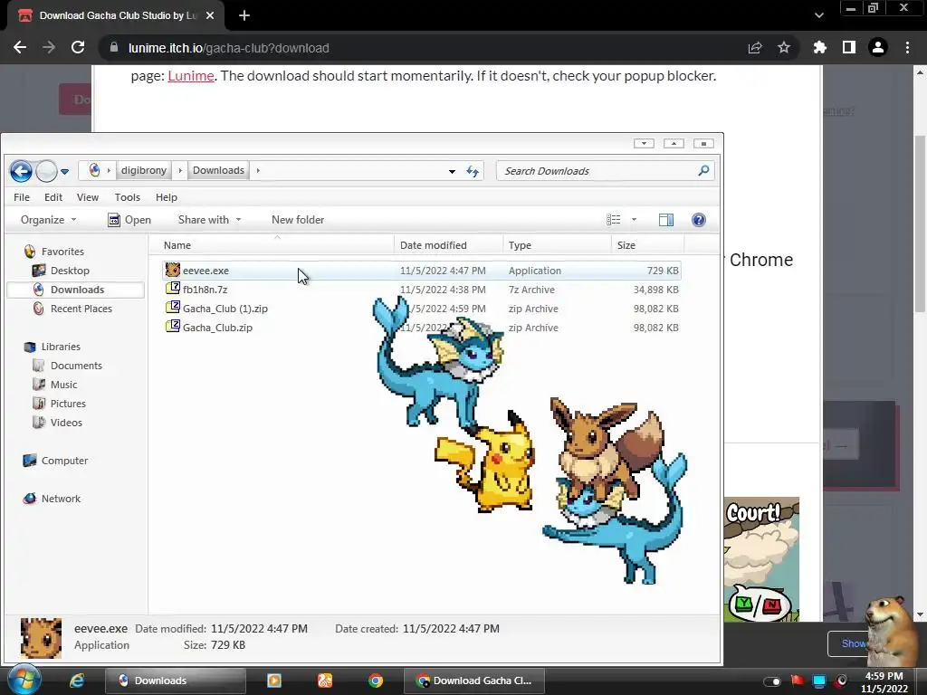Click digibrony in the address path
Screen dimensions: 927x695
144,170
